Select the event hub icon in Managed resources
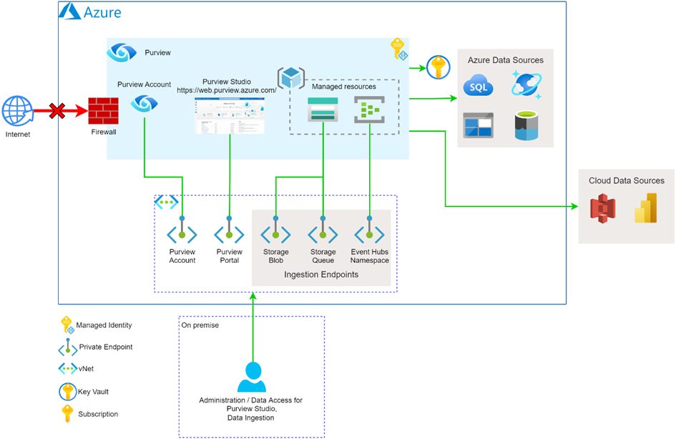 click(x=369, y=109)
